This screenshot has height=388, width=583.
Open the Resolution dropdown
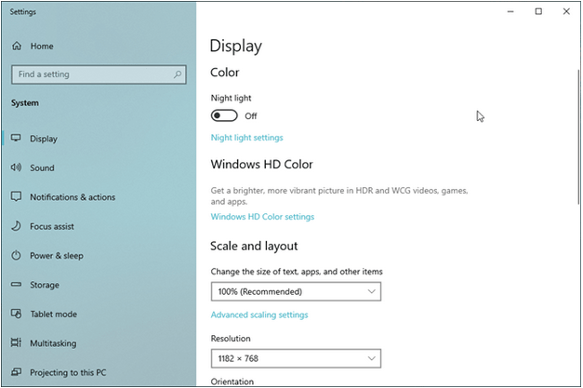pos(296,358)
